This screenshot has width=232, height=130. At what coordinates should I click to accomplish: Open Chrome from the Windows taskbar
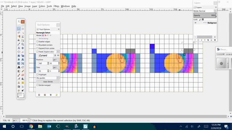31,126
